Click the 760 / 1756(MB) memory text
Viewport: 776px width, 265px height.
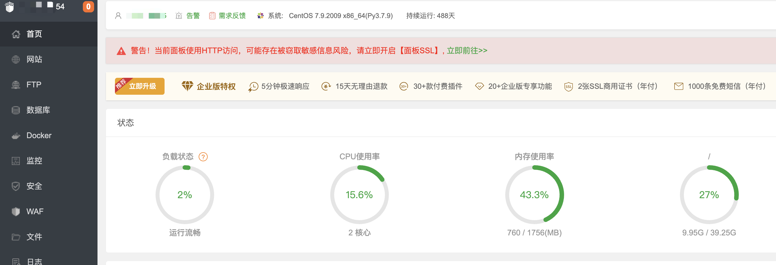(535, 233)
